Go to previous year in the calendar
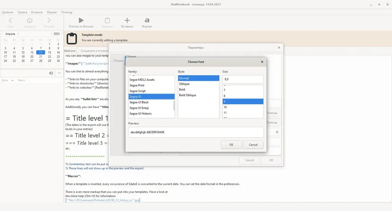Viewport: 392px width, 211px height. coord(51,33)
